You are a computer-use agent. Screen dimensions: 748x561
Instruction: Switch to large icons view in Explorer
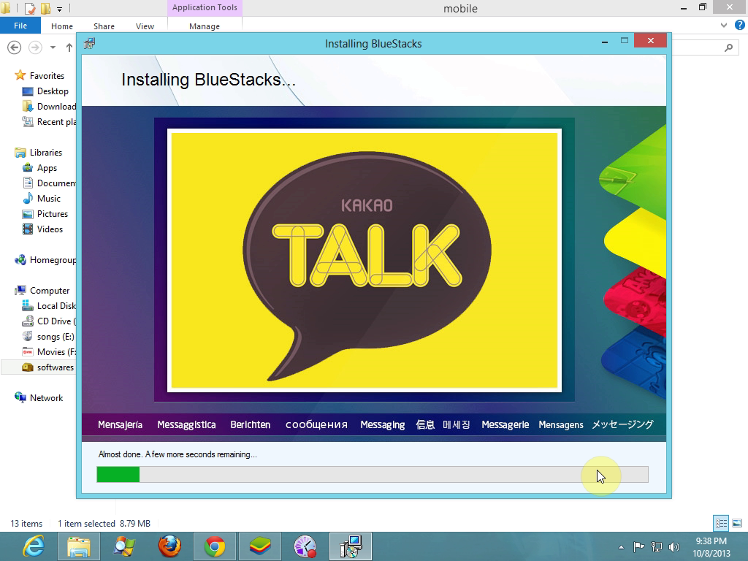click(x=737, y=523)
